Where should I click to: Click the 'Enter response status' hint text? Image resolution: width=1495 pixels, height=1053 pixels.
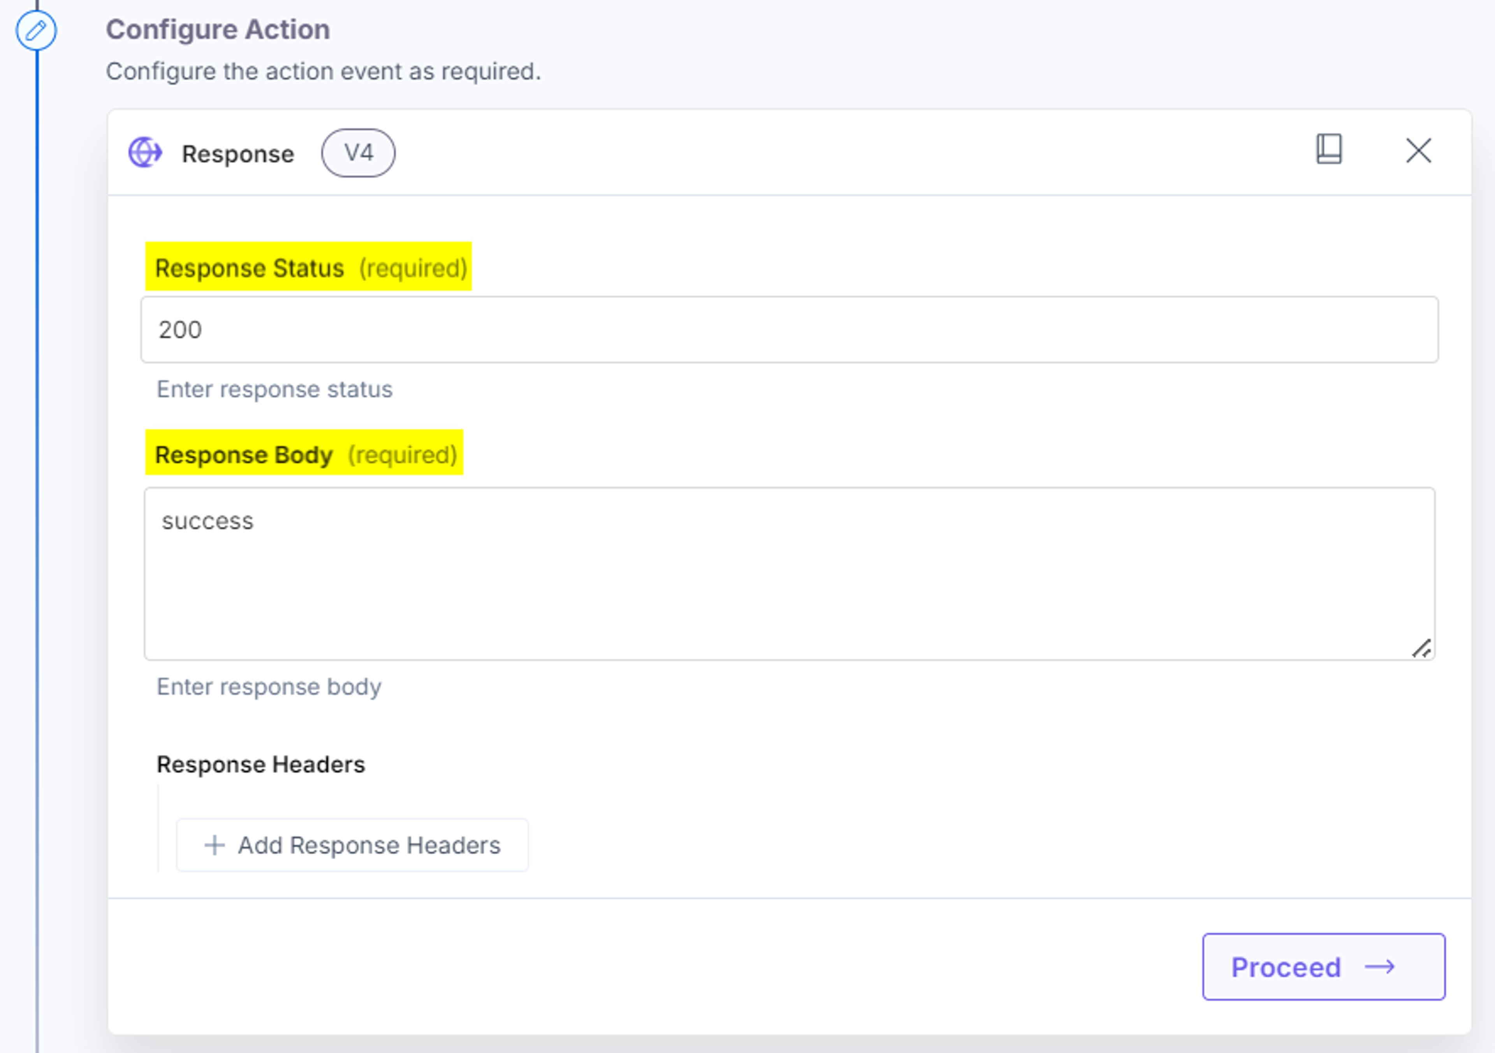pyautogui.click(x=274, y=389)
